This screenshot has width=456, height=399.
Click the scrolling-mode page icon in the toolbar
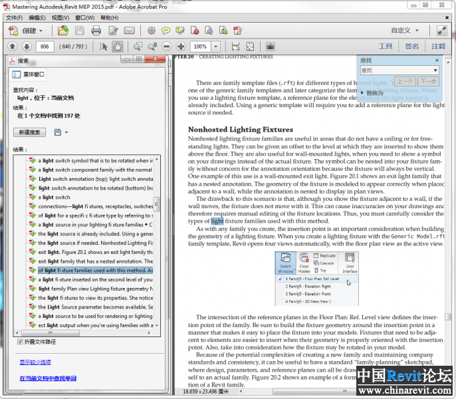[x=235, y=47]
